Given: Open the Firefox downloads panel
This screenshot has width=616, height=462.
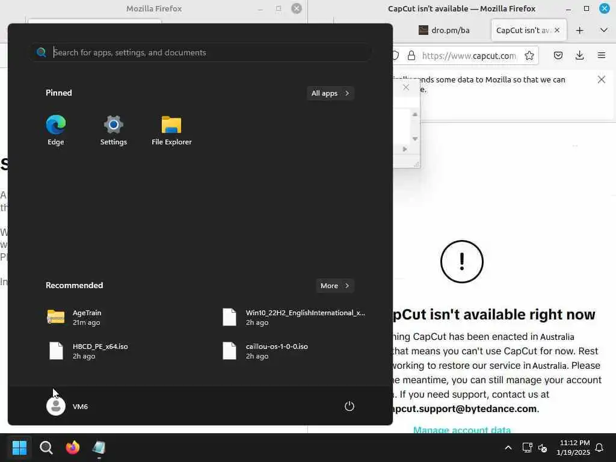Looking at the screenshot, I should click(579, 55).
